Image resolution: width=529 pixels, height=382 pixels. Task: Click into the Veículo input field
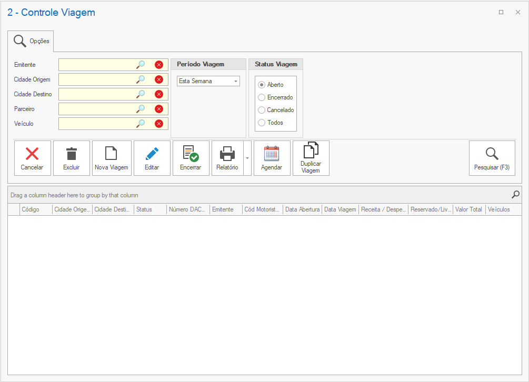pos(97,124)
